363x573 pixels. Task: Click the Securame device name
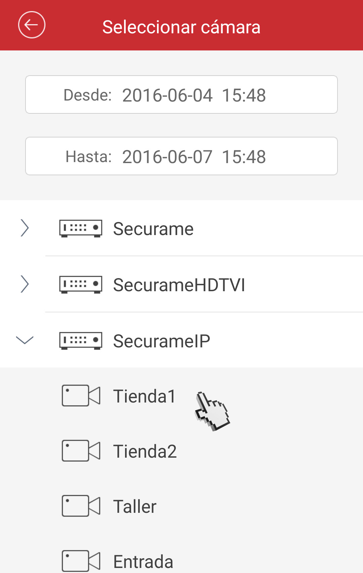click(153, 229)
